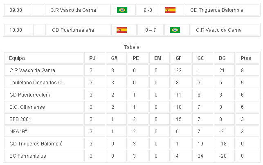Click the Tabela caption above standings
This screenshot has height=165, width=263.
click(131, 47)
